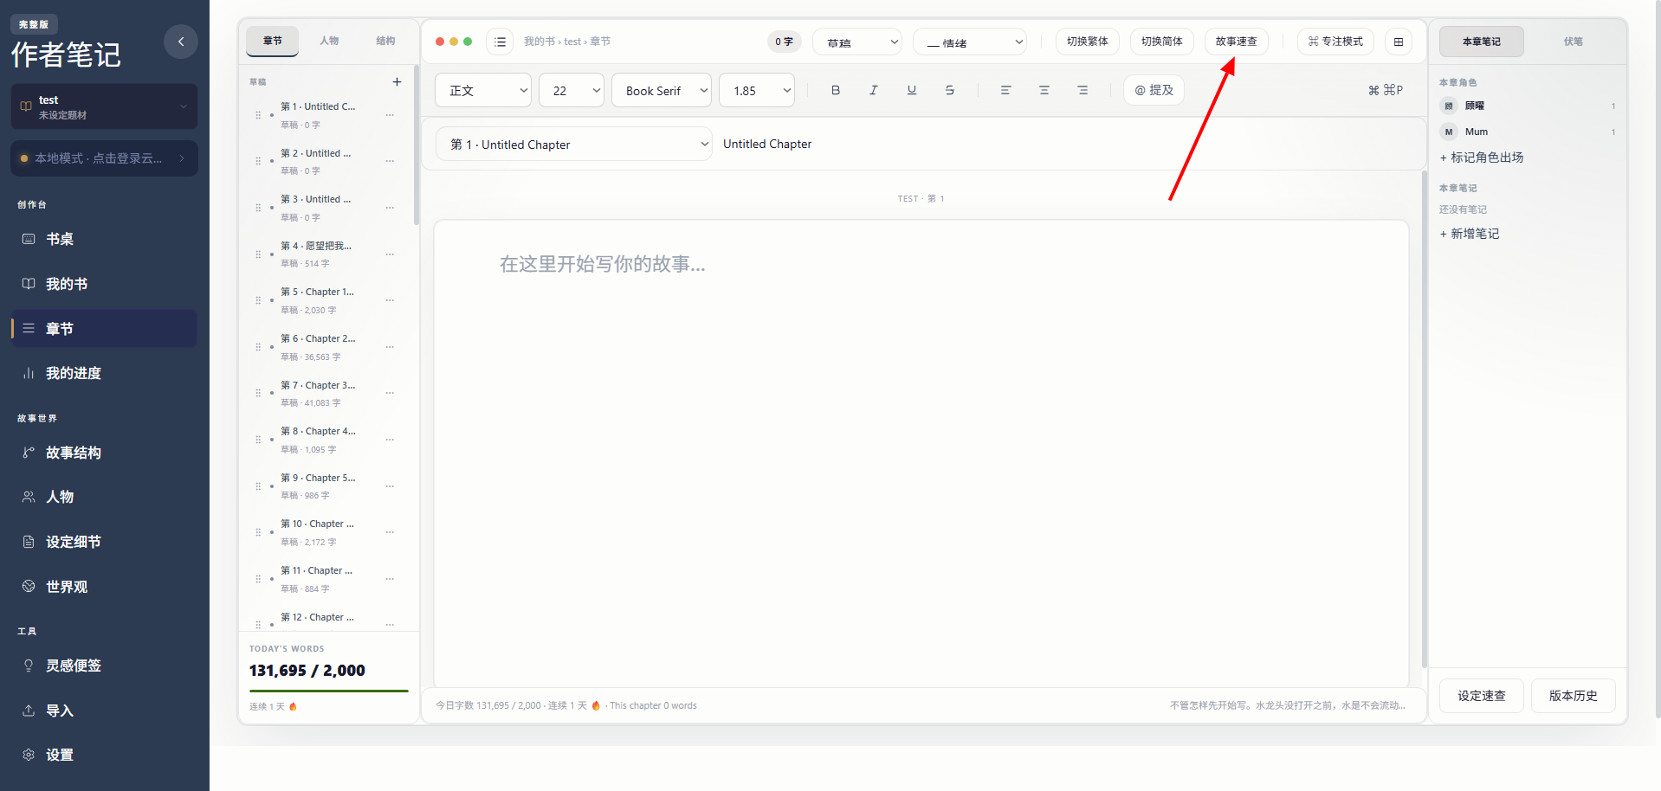Switch to the 伏笔 tab
Image resolution: width=1661 pixels, height=791 pixels.
tap(1574, 42)
